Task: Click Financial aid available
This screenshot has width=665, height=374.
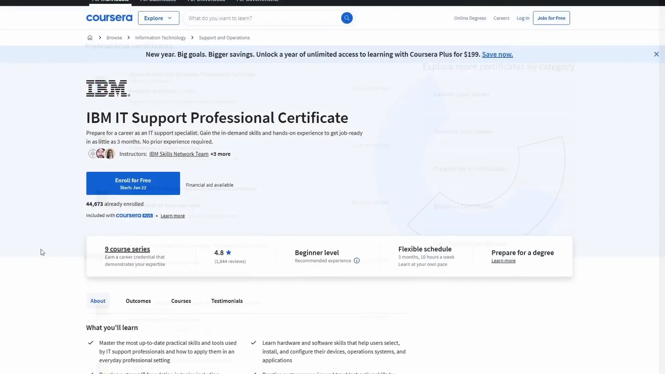Action: pyautogui.click(x=210, y=185)
